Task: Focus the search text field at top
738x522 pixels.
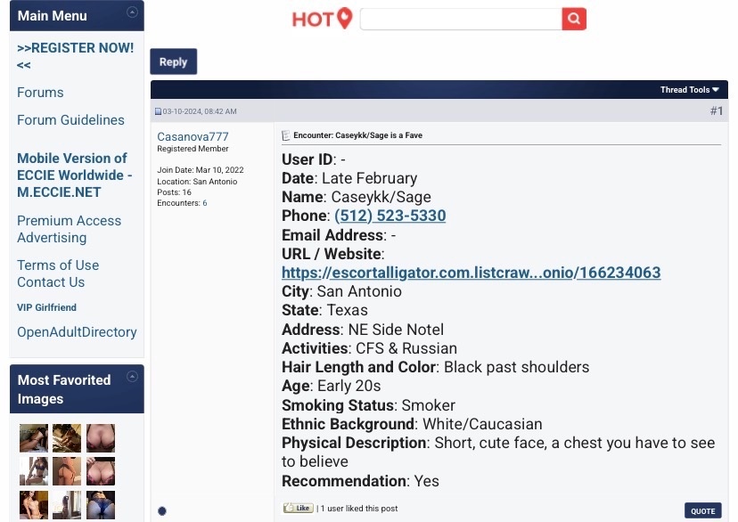Action: pyautogui.click(x=460, y=19)
